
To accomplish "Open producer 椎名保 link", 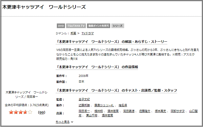I will point(123,105).
